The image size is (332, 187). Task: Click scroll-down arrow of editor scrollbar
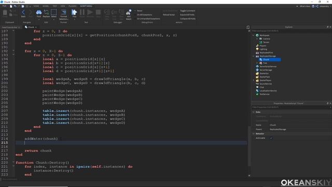click(249, 176)
